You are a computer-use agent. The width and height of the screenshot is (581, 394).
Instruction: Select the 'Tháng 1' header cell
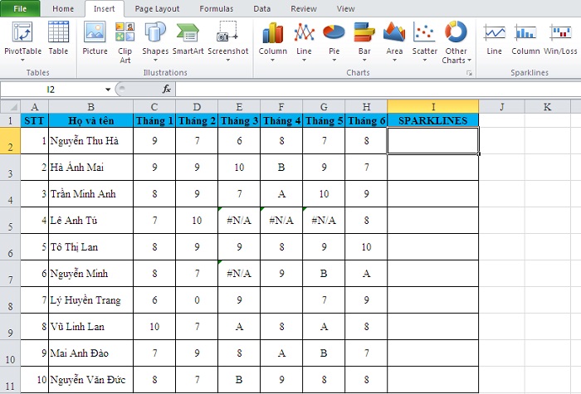[154, 120]
